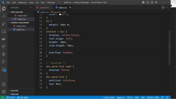Open editor More Actions ellipsis

[167, 7]
